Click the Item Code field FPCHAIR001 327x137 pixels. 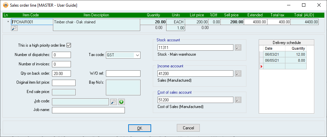click(32, 22)
